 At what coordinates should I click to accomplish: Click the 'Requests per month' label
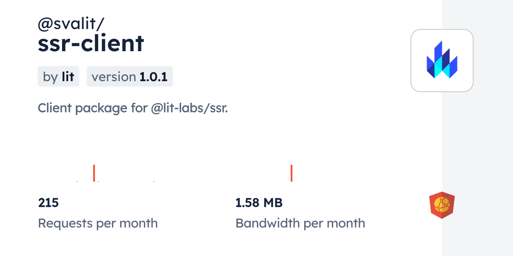(x=98, y=223)
